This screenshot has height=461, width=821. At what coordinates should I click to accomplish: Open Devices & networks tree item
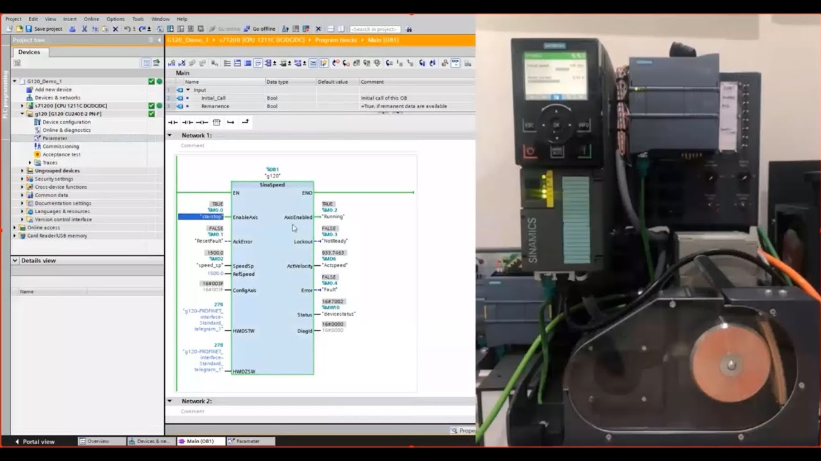pyautogui.click(x=57, y=98)
